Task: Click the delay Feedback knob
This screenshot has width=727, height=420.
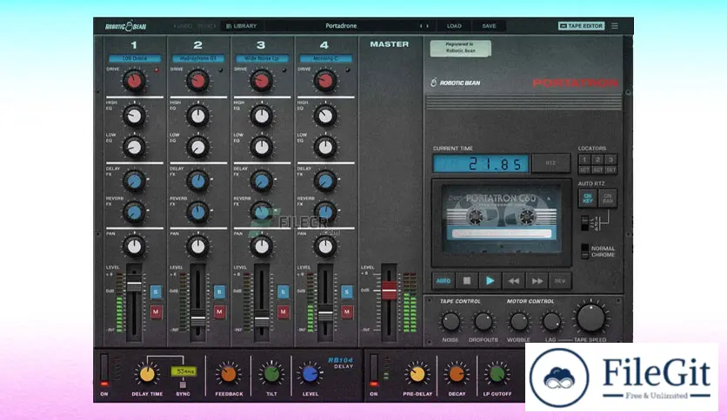Action: (x=229, y=374)
